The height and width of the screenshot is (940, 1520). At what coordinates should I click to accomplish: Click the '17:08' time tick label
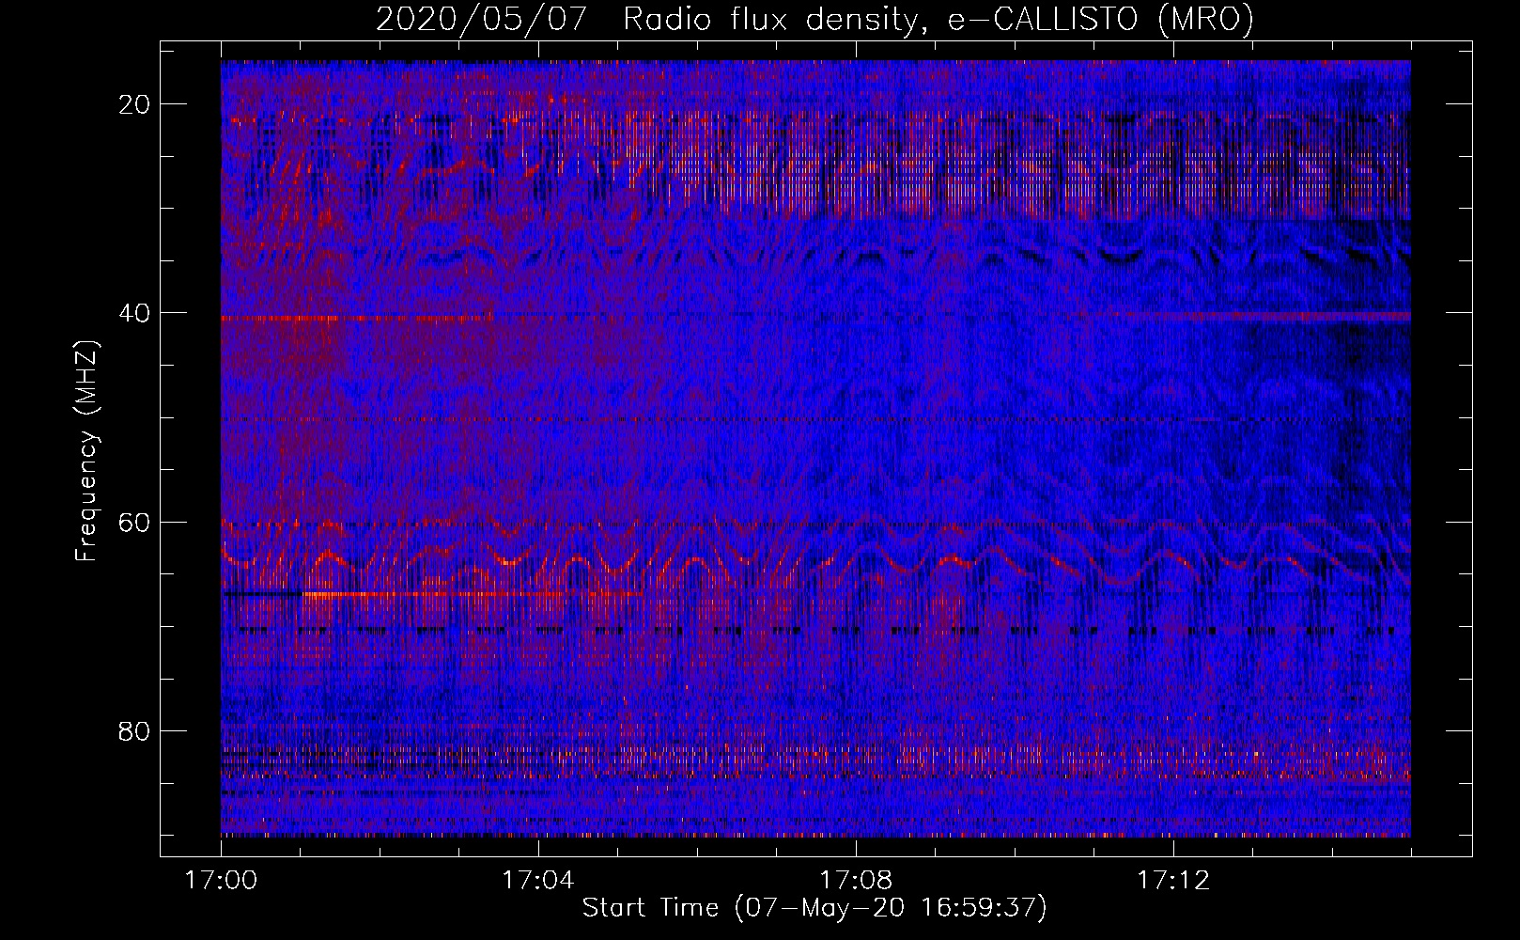click(x=856, y=881)
